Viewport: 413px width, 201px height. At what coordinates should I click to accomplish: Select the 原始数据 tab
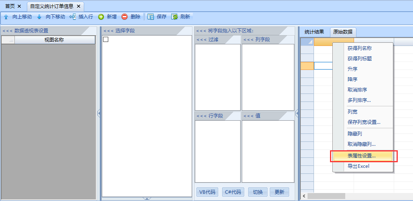pos(343,32)
